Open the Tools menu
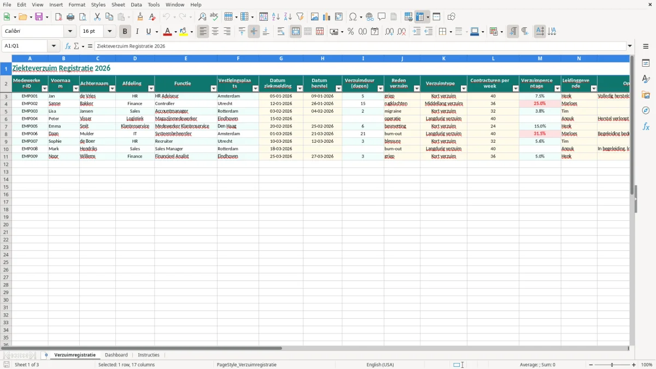This screenshot has height=369, width=656. pos(154,4)
